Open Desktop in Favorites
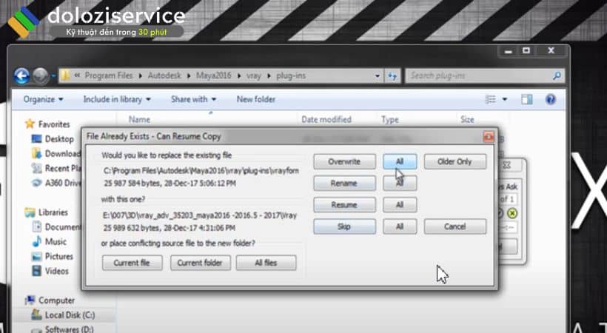 click(x=58, y=138)
